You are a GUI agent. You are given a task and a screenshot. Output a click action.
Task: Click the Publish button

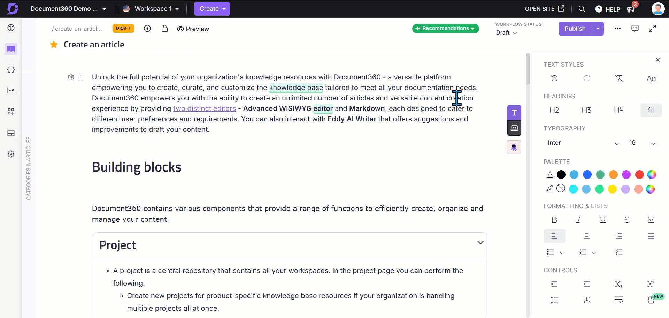(x=575, y=29)
